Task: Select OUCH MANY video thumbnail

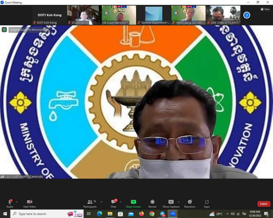Action: coord(84,15)
